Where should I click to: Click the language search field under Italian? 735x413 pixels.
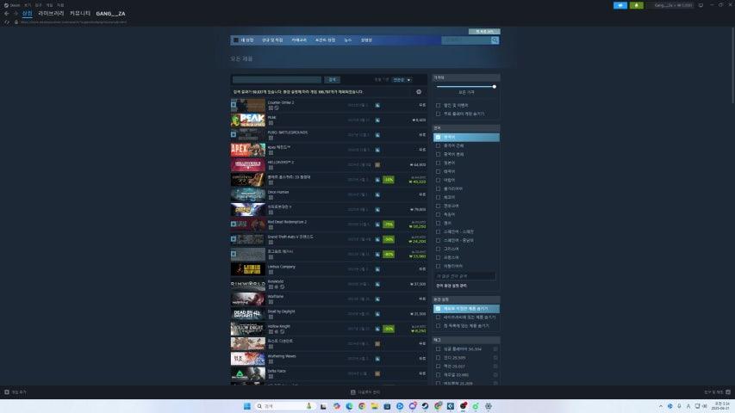[464, 276]
